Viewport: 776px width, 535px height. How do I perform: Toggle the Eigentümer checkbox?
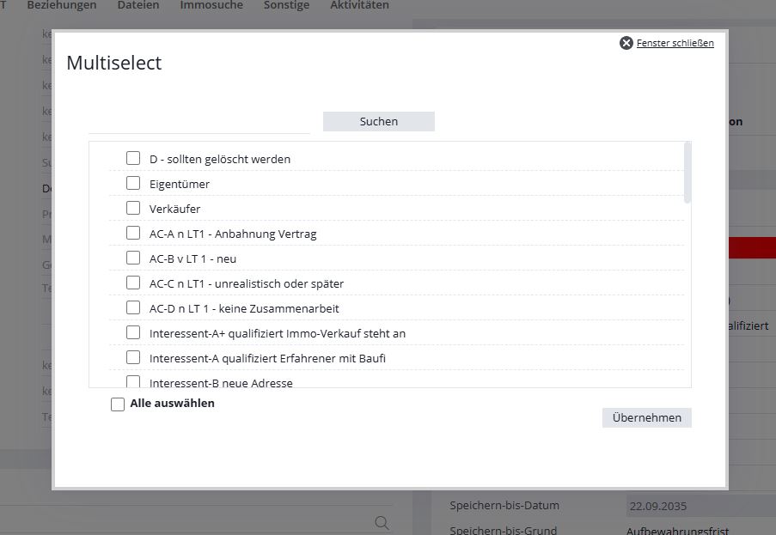[x=133, y=183]
